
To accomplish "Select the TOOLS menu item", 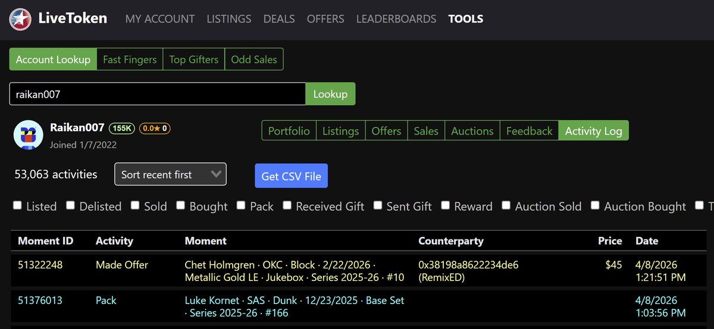I will 466,19.
